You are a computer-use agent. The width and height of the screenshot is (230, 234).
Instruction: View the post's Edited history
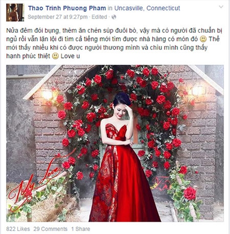click(99, 17)
